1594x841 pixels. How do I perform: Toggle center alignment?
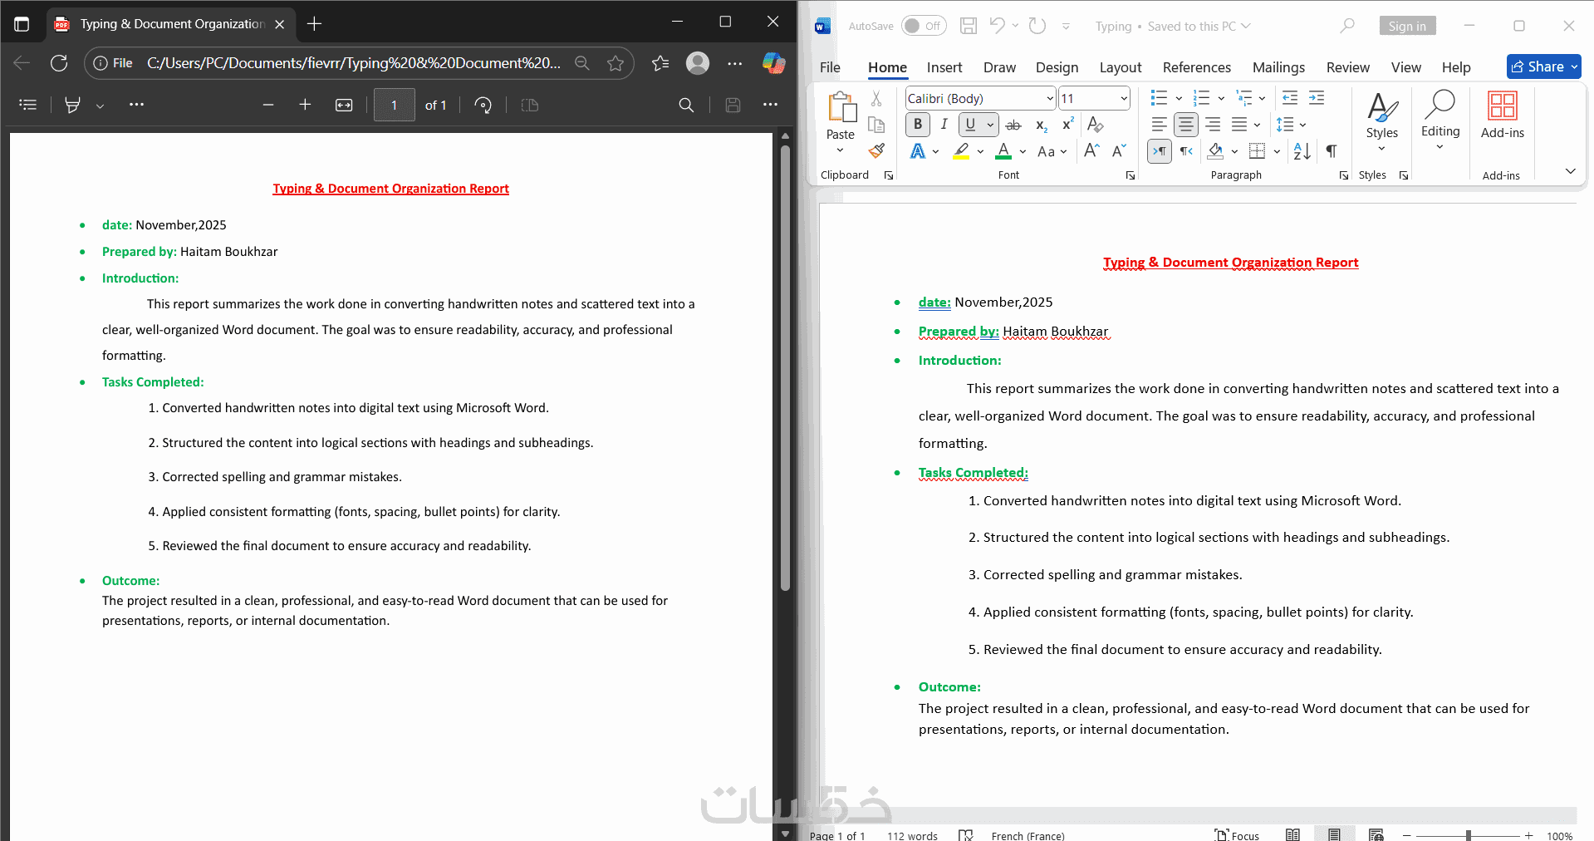1186,125
